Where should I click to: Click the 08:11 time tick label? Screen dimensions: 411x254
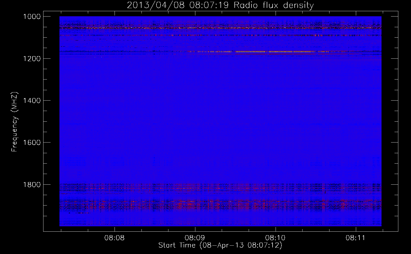(356, 238)
